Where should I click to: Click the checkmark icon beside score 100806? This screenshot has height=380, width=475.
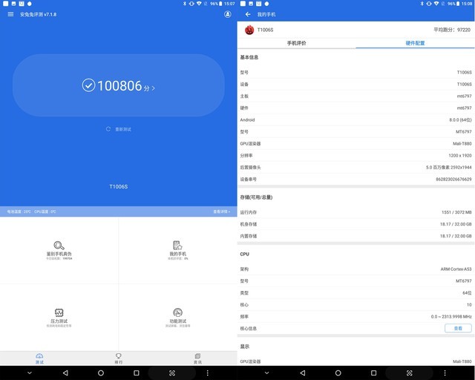(88, 86)
